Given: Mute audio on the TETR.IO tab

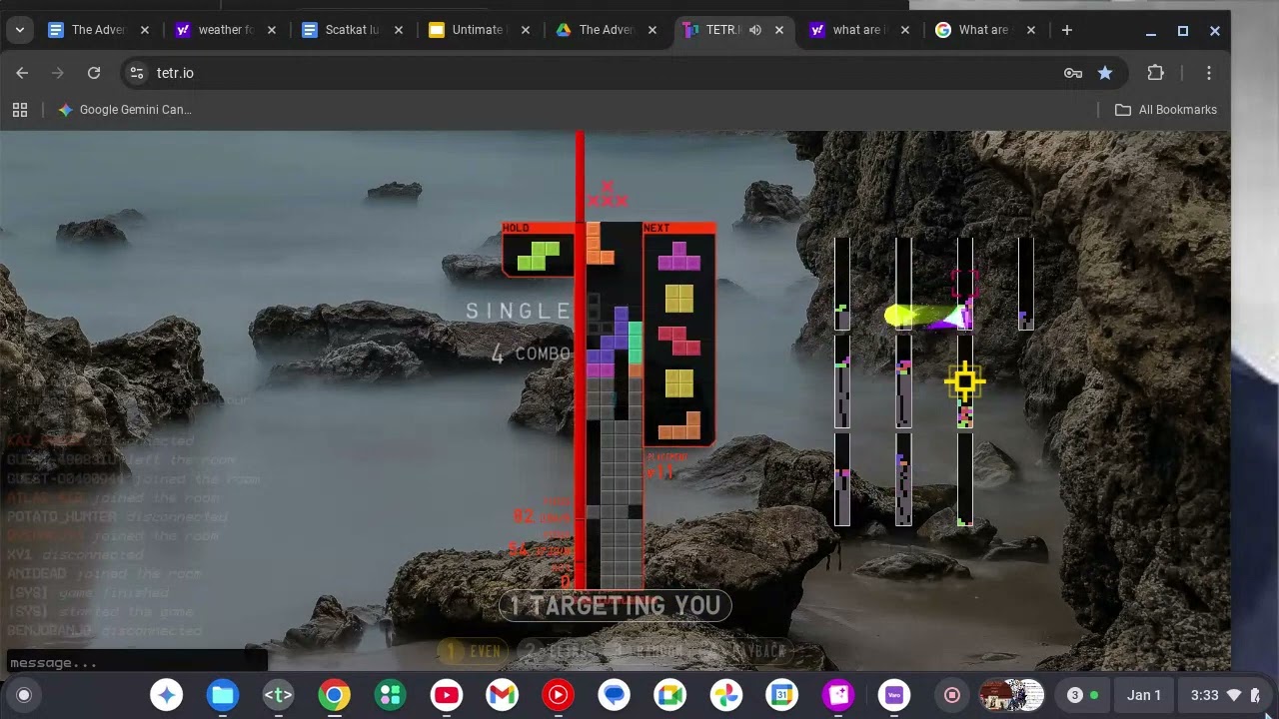Looking at the screenshot, I should pyautogui.click(x=755, y=30).
